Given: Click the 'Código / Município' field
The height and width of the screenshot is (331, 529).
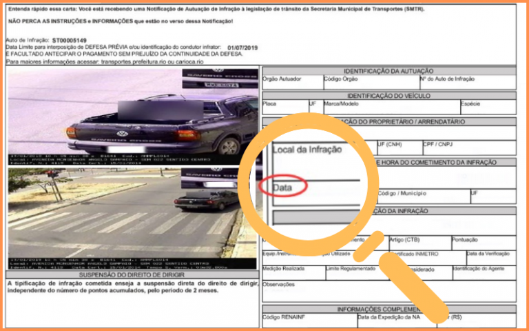Looking at the screenshot, I should (424, 197).
